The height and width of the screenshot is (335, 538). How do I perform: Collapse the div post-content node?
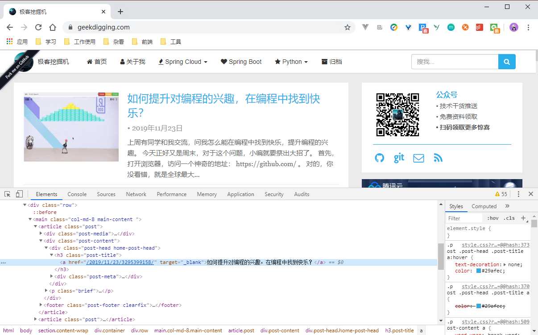click(x=41, y=241)
